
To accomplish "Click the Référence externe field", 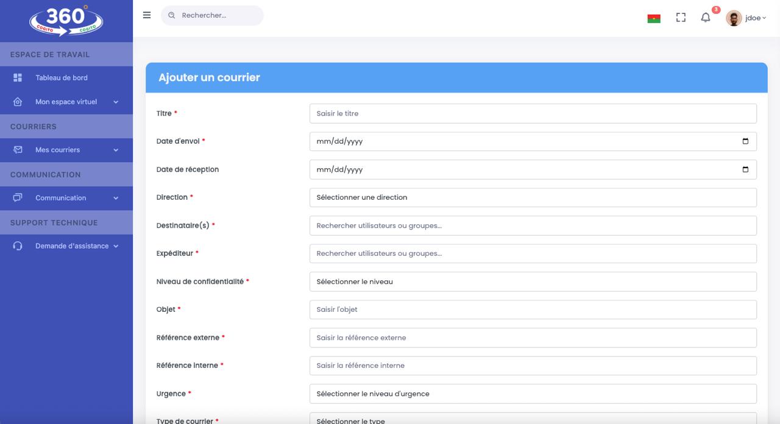I will [533, 337].
